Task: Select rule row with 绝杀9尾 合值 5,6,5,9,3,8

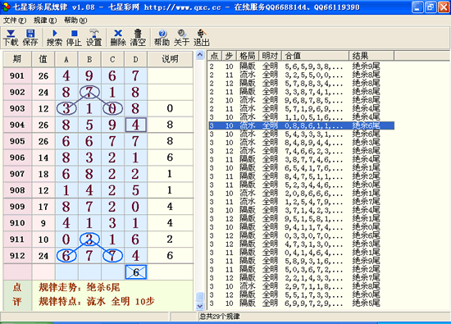Action: (x=301, y=66)
